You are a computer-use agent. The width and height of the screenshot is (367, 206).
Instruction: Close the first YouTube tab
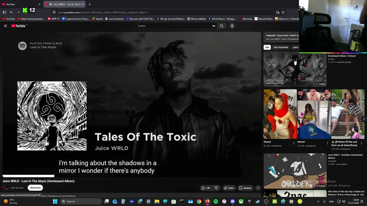click(40, 4)
